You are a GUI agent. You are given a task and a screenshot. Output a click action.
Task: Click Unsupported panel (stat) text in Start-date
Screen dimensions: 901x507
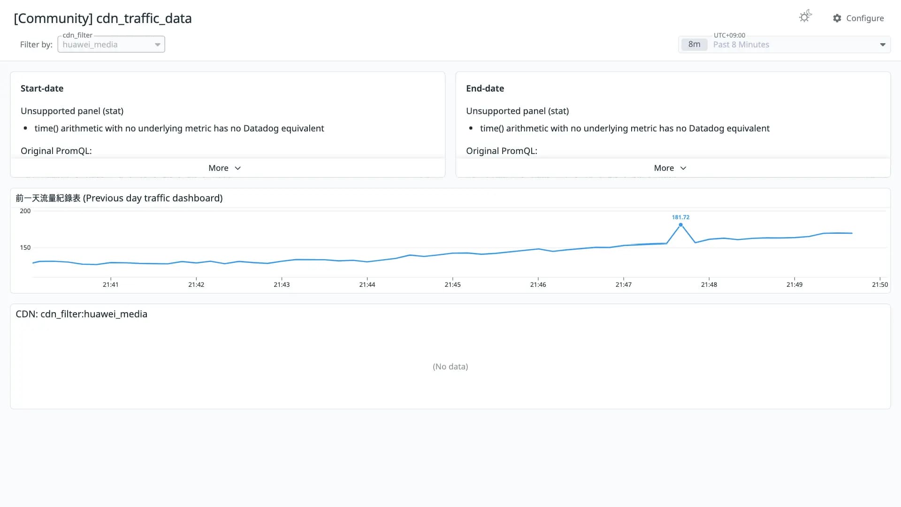point(72,111)
